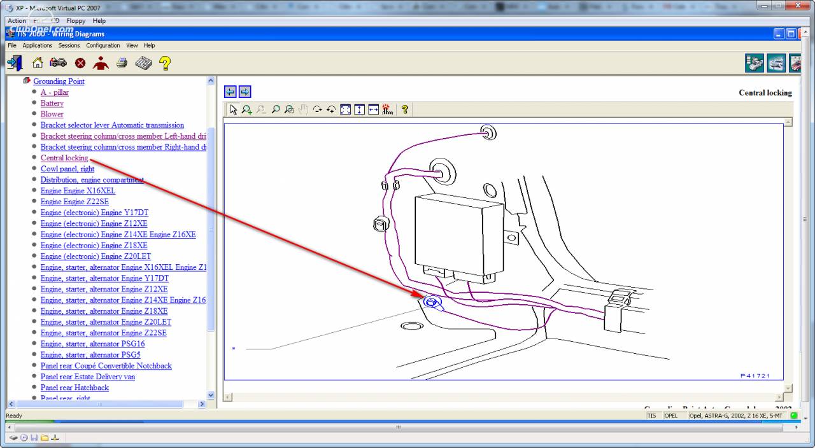
Task: Rotate diagram clockwise icon
Action: point(317,109)
